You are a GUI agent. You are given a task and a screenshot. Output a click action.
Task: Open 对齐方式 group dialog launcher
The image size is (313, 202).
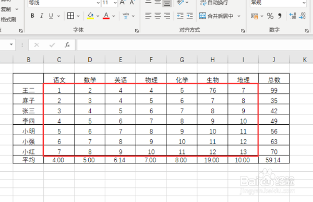click(x=243, y=31)
